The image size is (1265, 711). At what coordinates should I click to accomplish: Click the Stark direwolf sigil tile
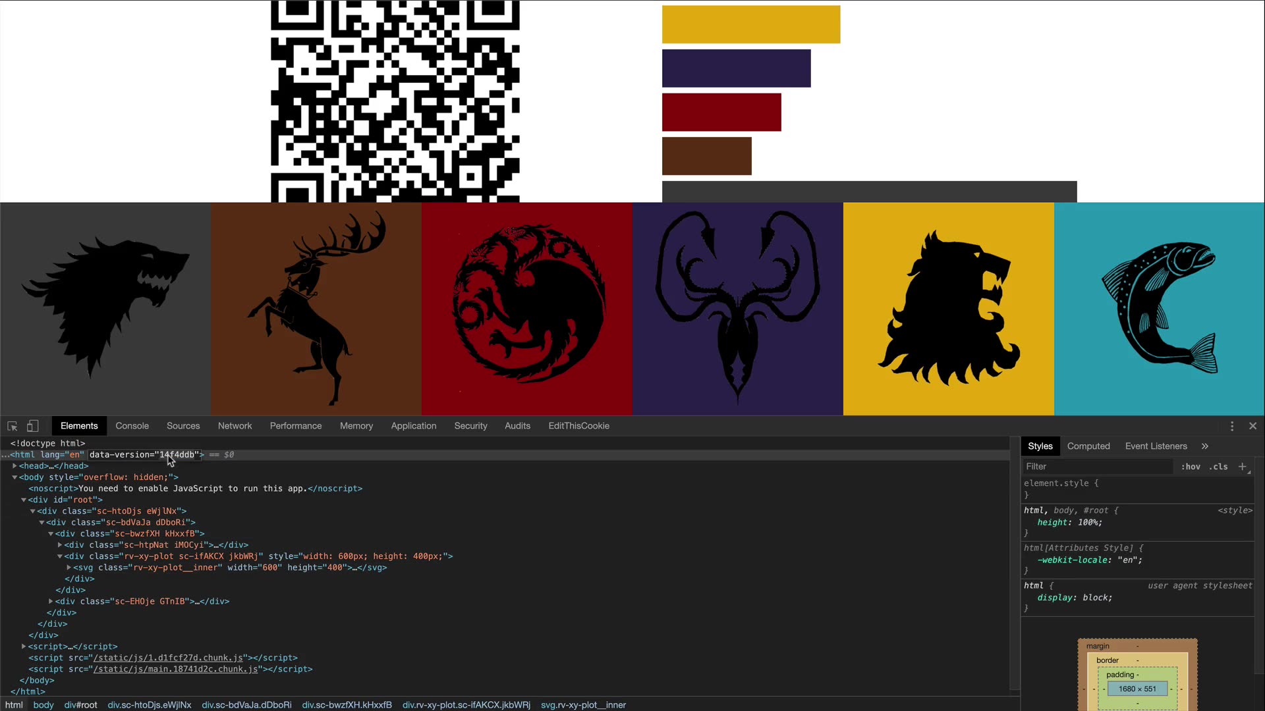pyautogui.click(x=105, y=308)
